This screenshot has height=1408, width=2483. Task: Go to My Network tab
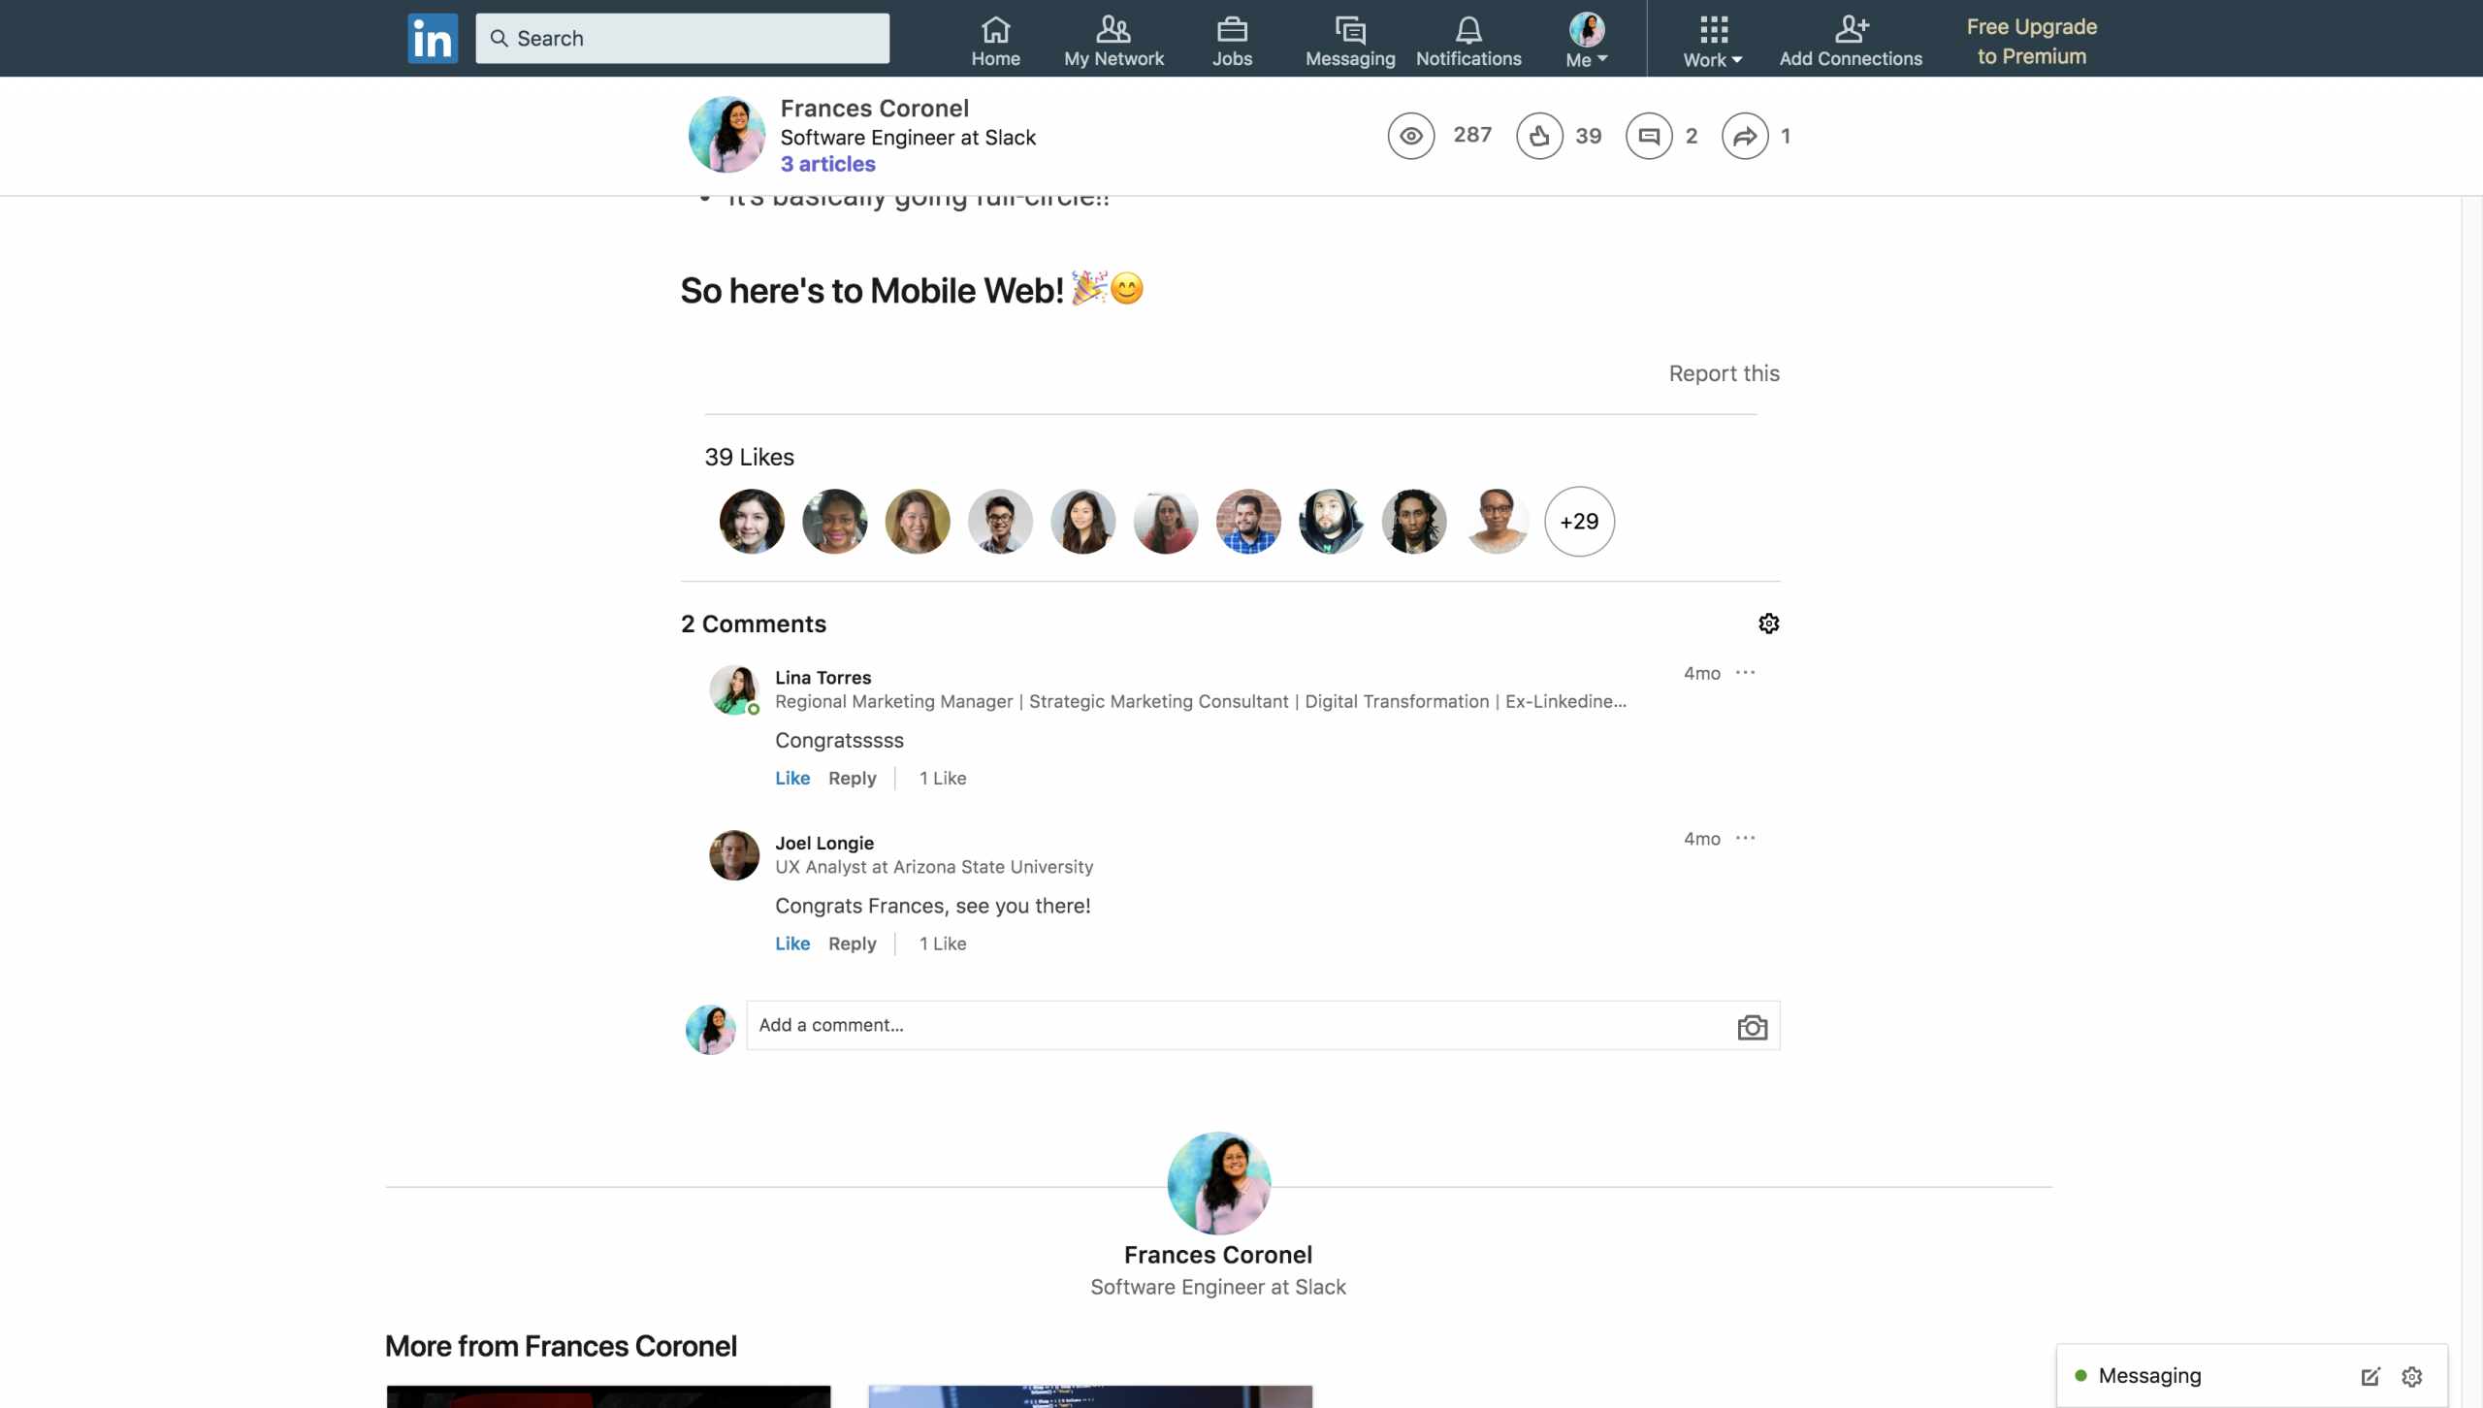click(x=1113, y=41)
